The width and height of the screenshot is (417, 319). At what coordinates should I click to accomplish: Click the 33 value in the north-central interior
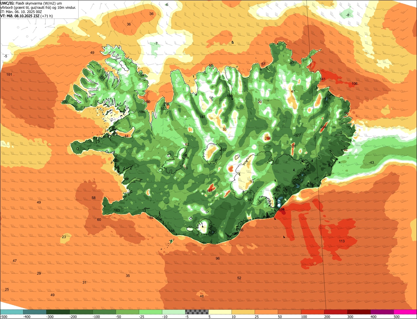224,129
